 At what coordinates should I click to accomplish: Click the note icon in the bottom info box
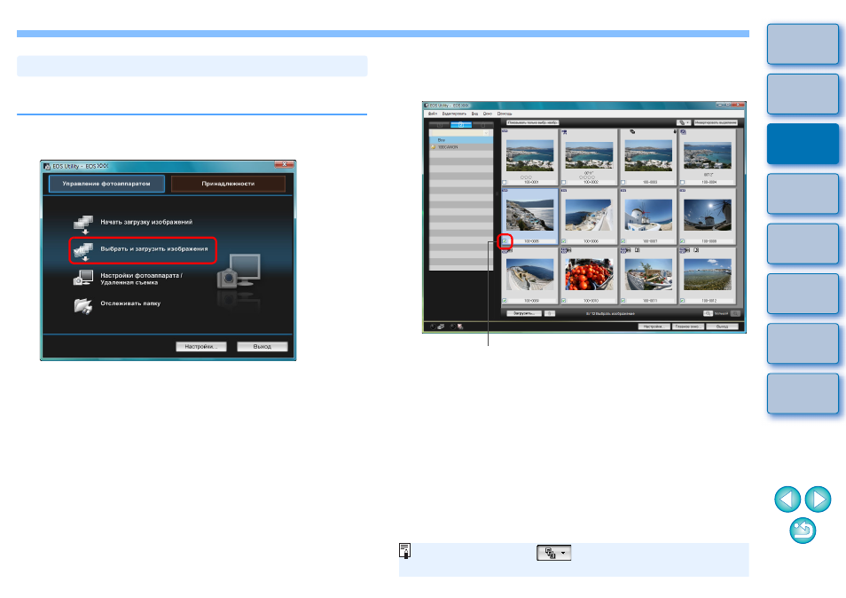404,550
